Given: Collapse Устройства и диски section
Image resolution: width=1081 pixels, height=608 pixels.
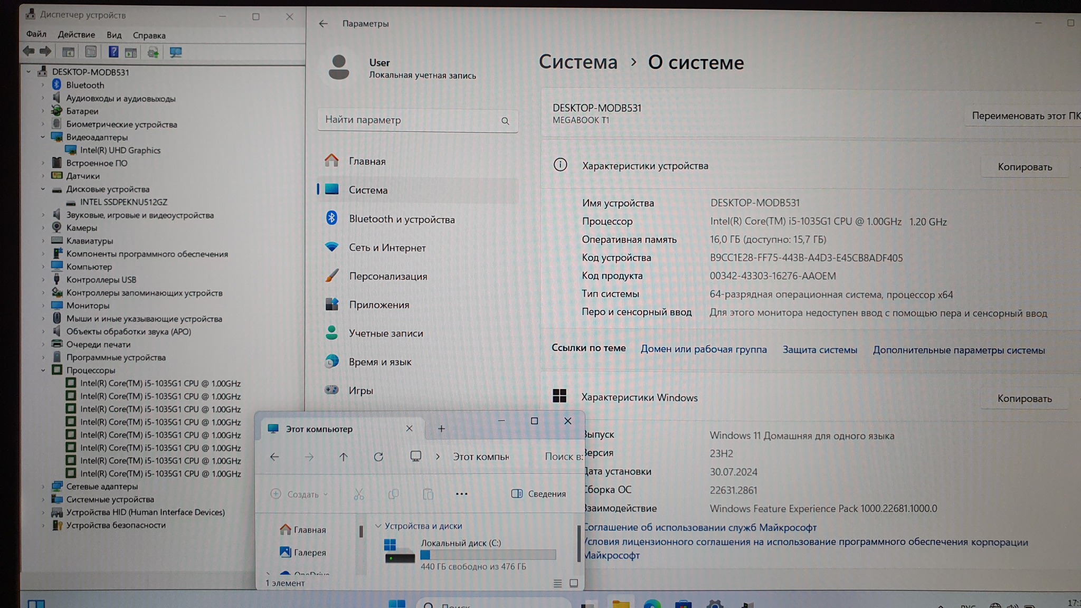Looking at the screenshot, I should coord(378,526).
